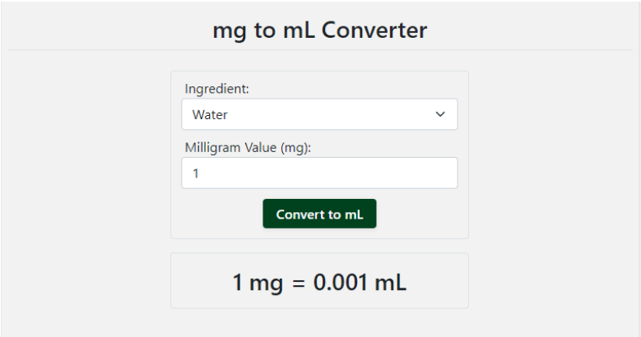Viewport: 641px width, 337px height.
Task: Click the value "1" in the milligram field
Action: pyautogui.click(x=196, y=174)
